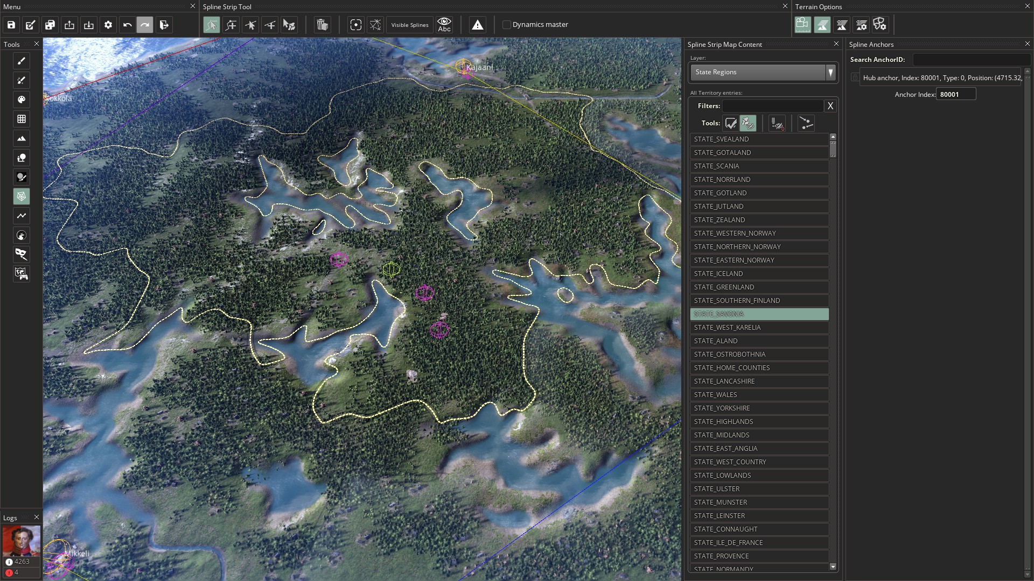
Task: Click the save icon in Menu toolbar
Action: pos(11,25)
